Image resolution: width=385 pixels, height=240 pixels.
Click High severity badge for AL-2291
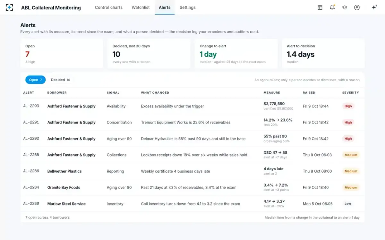point(348,122)
